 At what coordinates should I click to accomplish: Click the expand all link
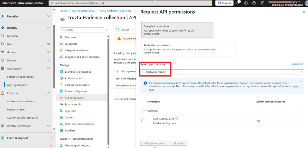click(297, 64)
